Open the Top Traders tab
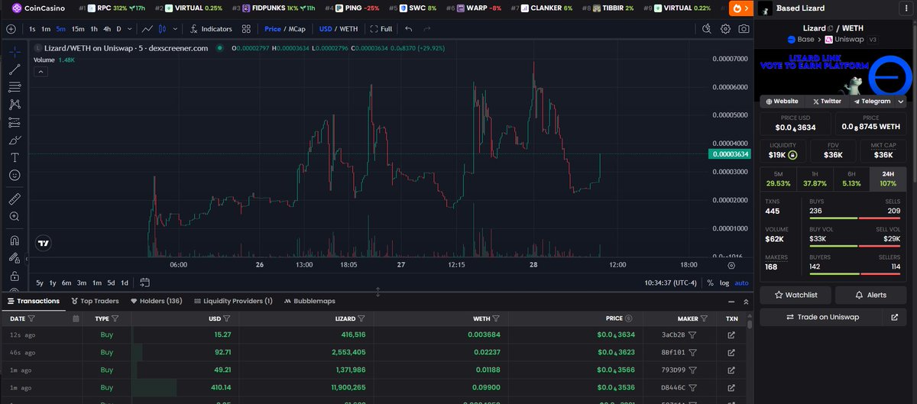917x404 pixels. pos(96,301)
